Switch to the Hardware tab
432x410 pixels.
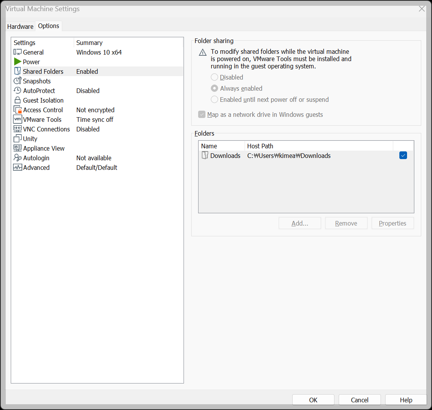point(20,27)
